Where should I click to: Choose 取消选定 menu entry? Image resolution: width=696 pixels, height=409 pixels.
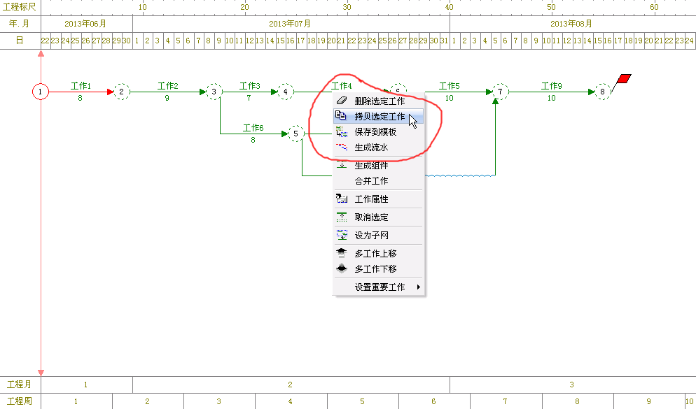pyautogui.click(x=378, y=217)
